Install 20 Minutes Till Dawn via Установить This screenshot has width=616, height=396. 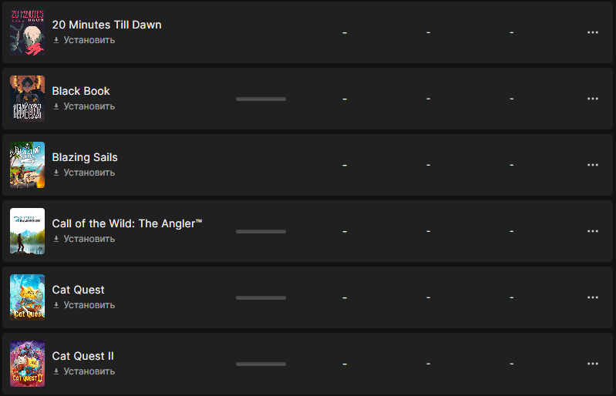(x=89, y=40)
